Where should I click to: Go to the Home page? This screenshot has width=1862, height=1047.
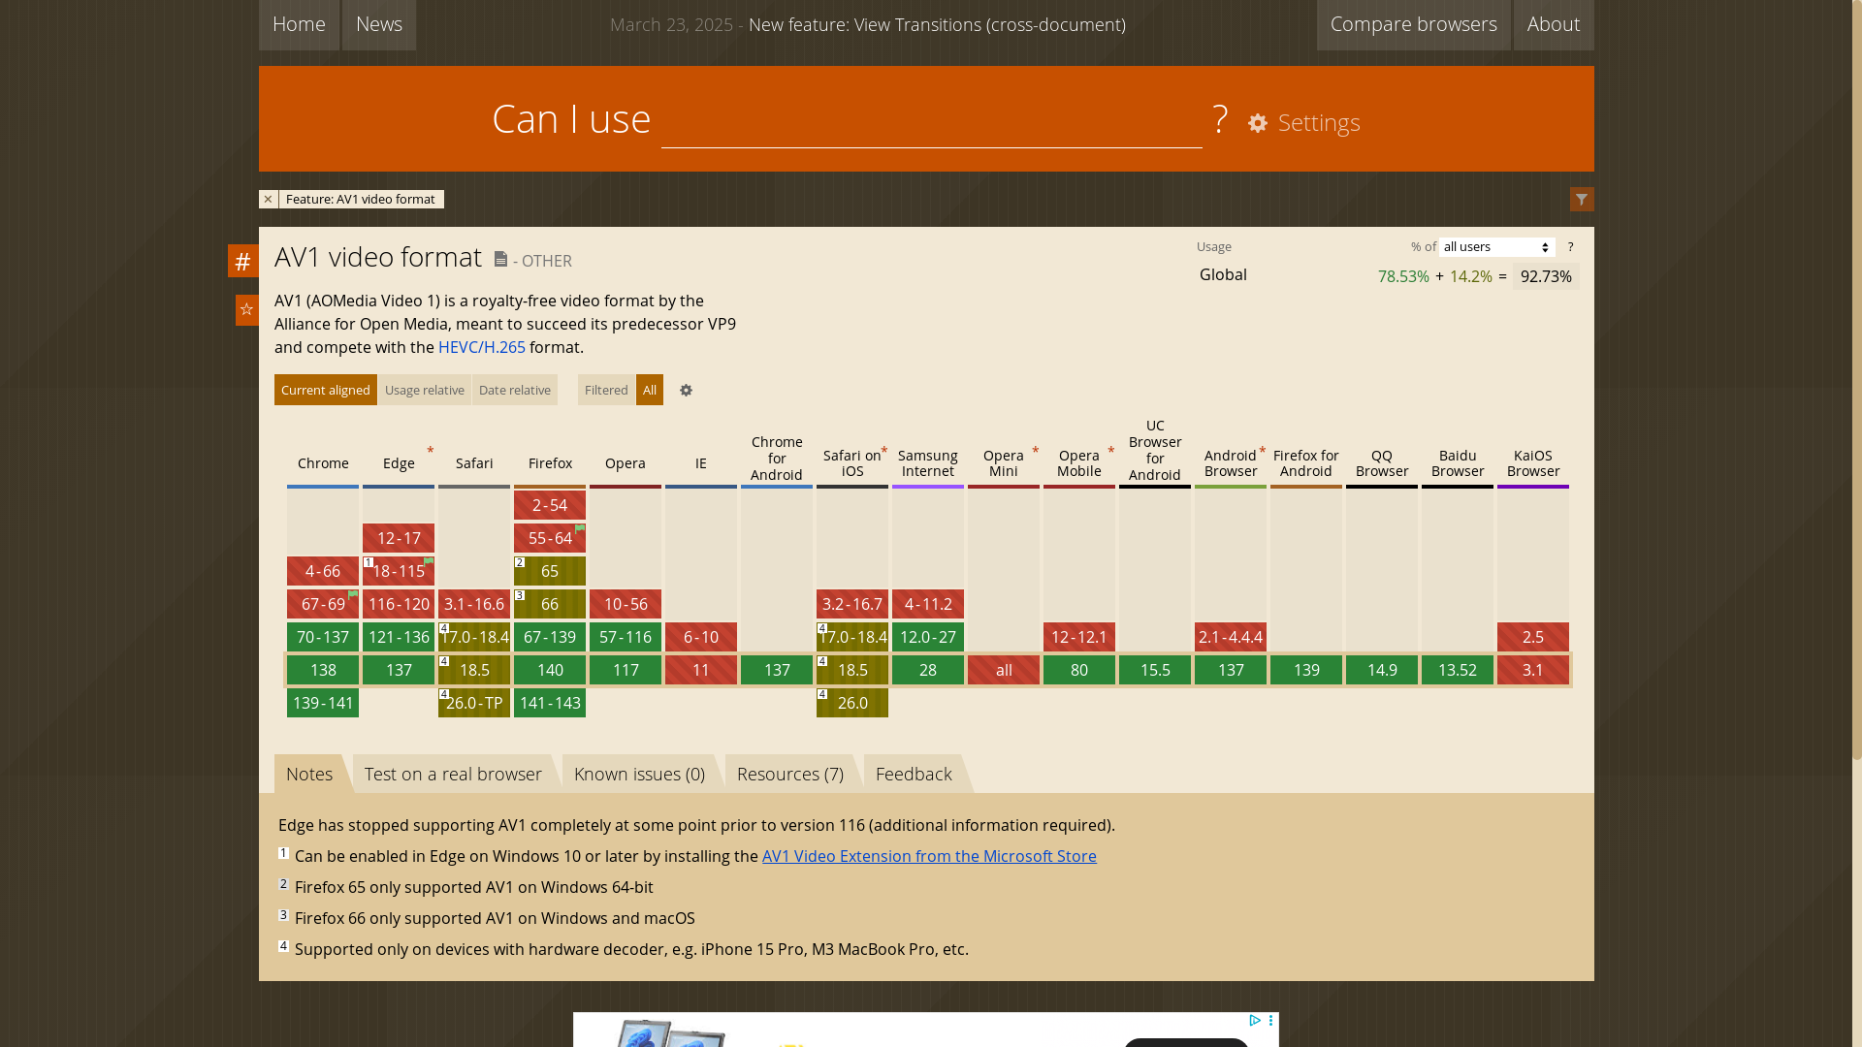(299, 24)
